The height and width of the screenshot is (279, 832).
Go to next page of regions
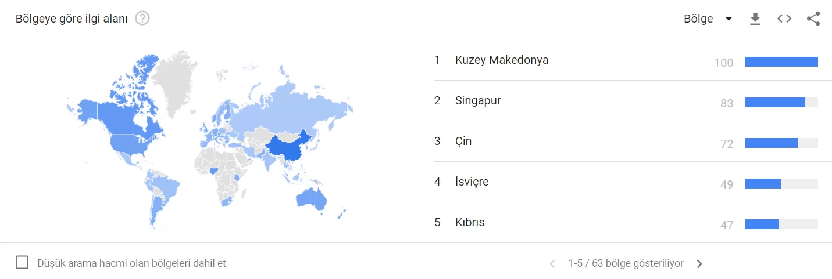[x=699, y=264]
